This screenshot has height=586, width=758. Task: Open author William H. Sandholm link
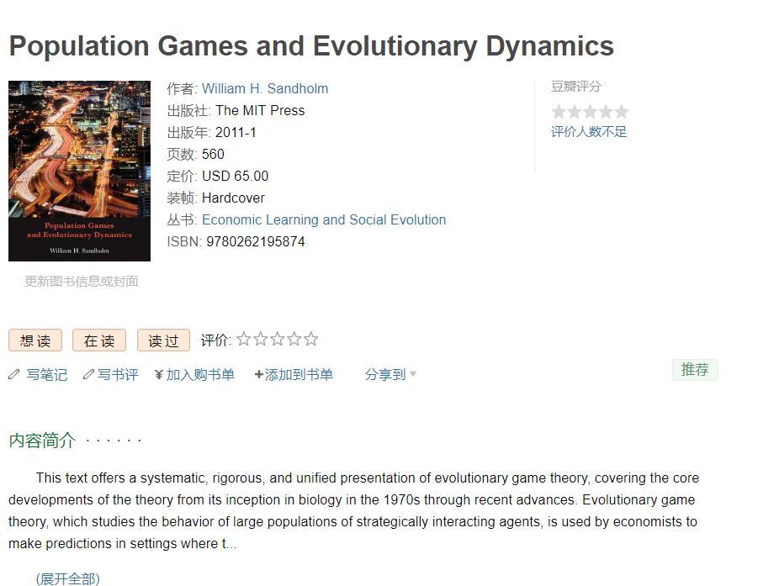pyautogui.click(x=265, y=89)
